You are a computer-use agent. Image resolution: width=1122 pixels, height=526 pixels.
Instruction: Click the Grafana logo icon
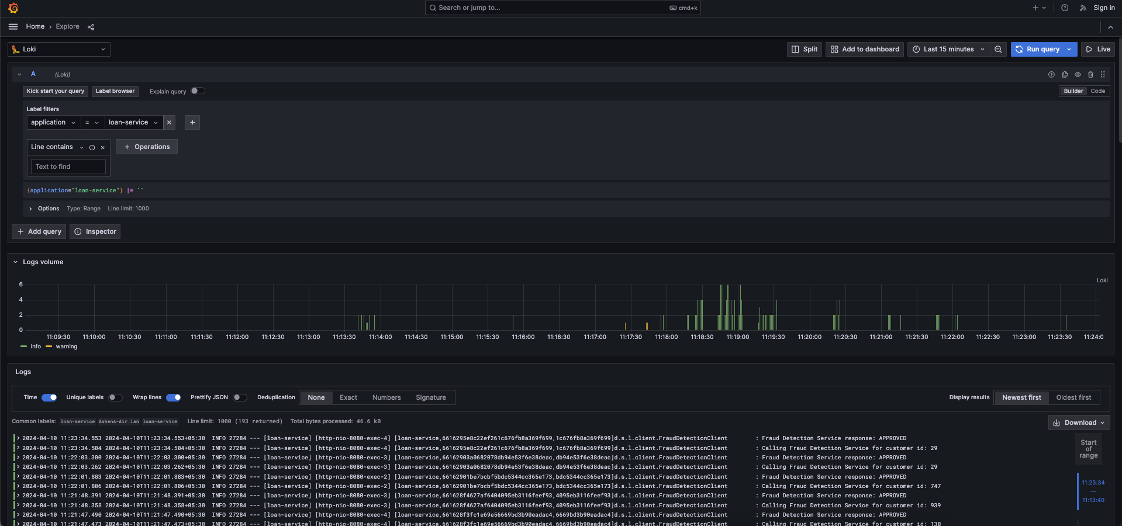coord(13,8)
